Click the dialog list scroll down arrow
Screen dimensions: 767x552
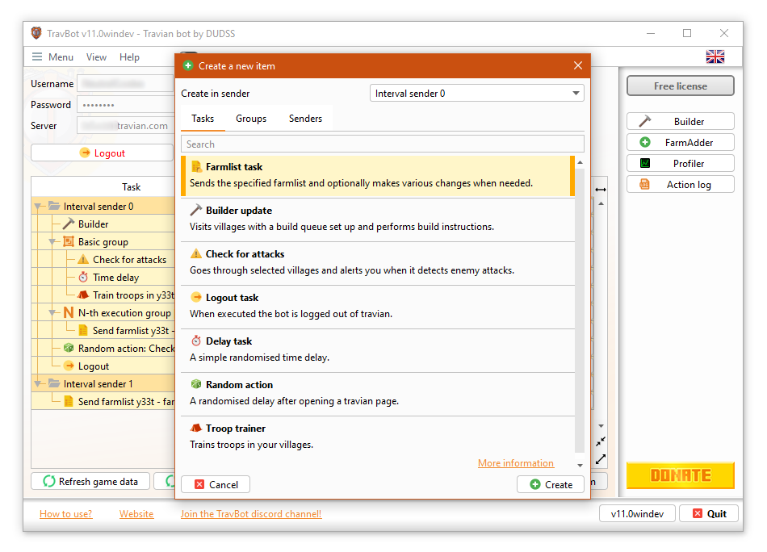tap(580, 466)
